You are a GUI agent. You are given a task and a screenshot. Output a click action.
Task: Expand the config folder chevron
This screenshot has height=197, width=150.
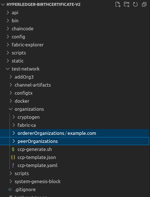[x=8, y=37]
